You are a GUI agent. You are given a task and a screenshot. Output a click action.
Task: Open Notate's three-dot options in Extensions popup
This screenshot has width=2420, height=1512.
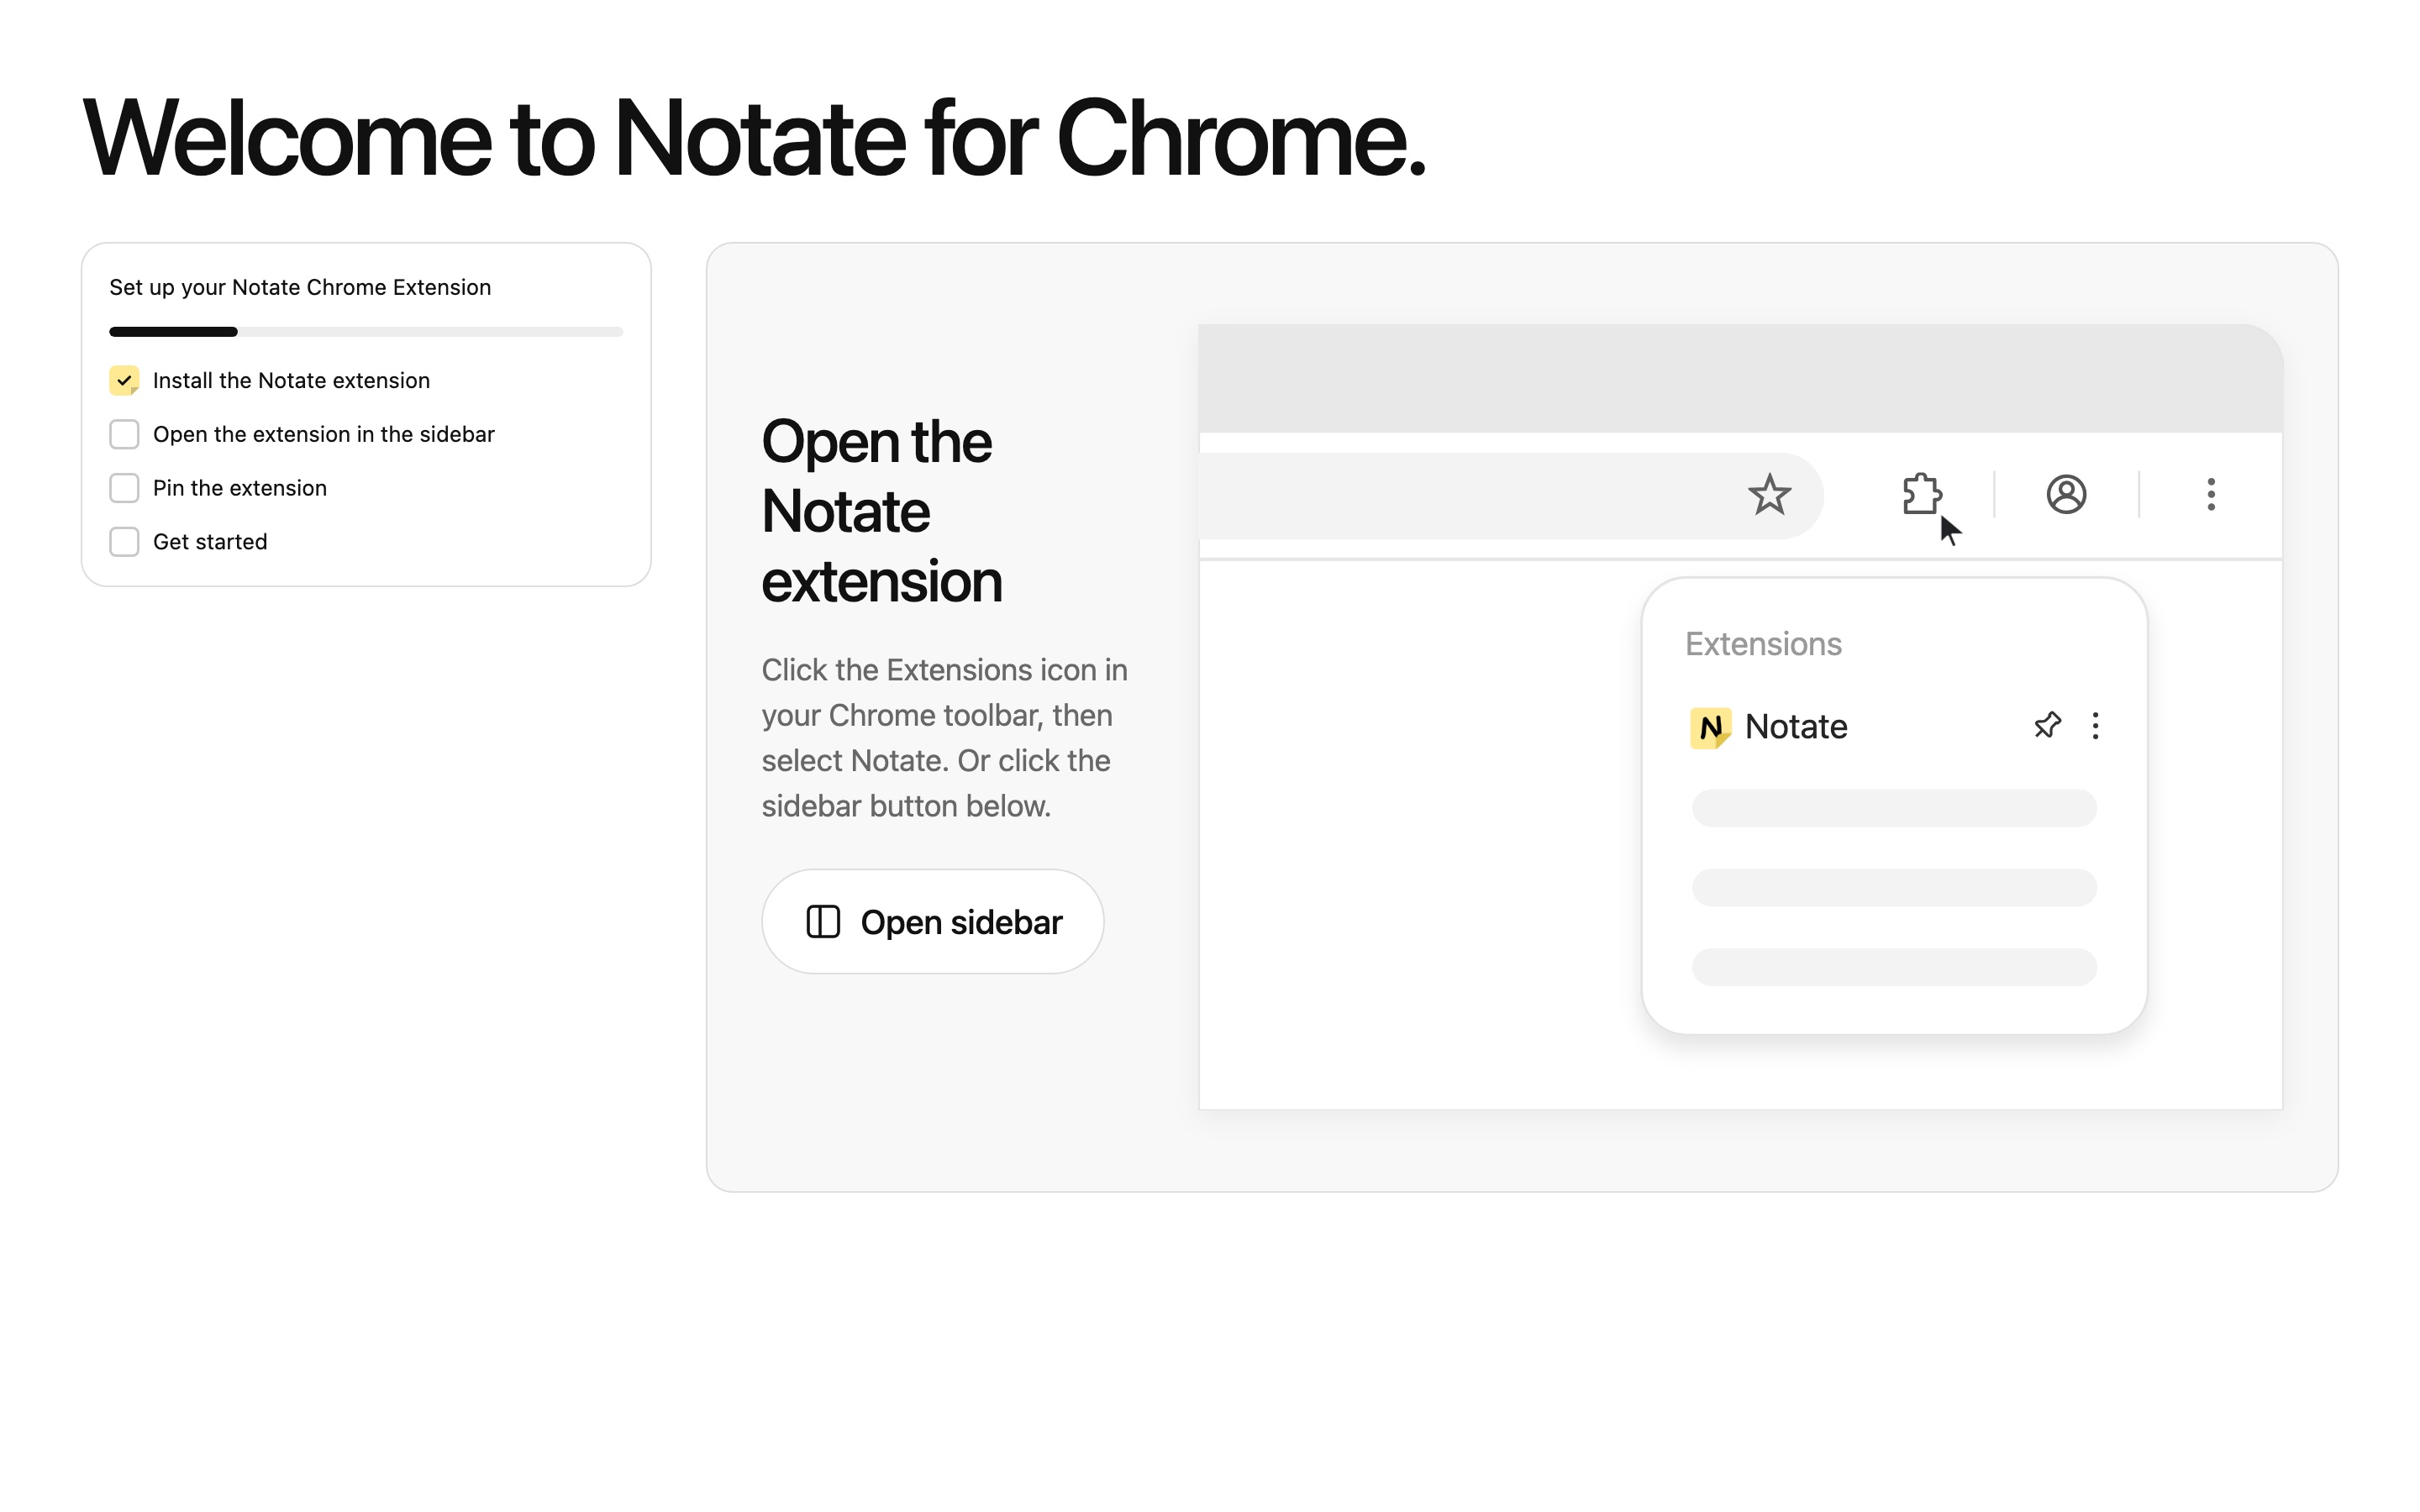(2095, 726)
